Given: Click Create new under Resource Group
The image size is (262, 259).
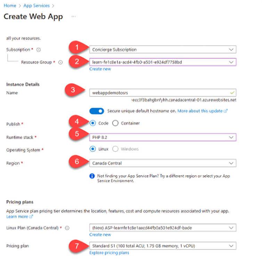Looking at the screenshot, I should click(100, 69).
